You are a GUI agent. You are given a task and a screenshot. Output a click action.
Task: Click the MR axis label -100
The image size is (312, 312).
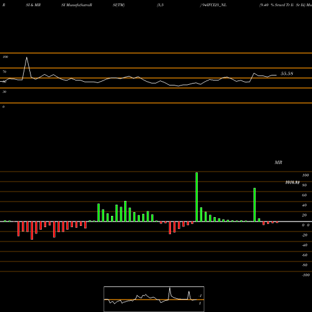click(x=306, y=275)
